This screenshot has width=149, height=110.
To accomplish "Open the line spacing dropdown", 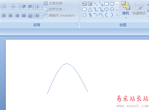I will pos(38,7).
